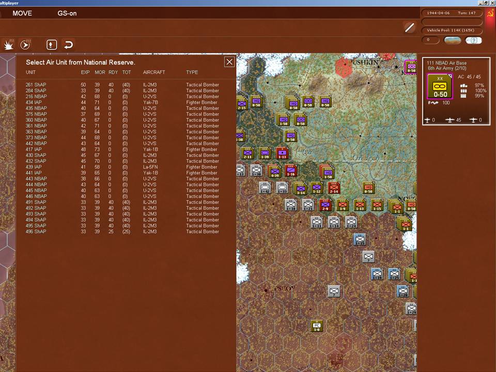The height and width of the screenshot is (372, 496).
Task: Select the 261 ShAP air unit row
Action: point(122,85)
